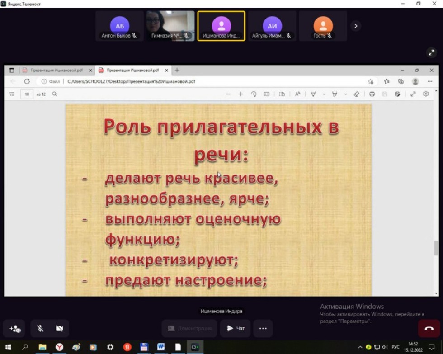This screenshot has height=354, width=443.
Task: Click the Демонстрация button
Action: pyautogui.click(x=189, y=329)
